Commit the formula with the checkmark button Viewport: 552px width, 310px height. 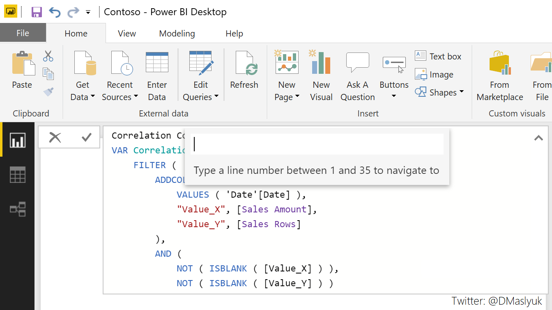coord(86,137)
